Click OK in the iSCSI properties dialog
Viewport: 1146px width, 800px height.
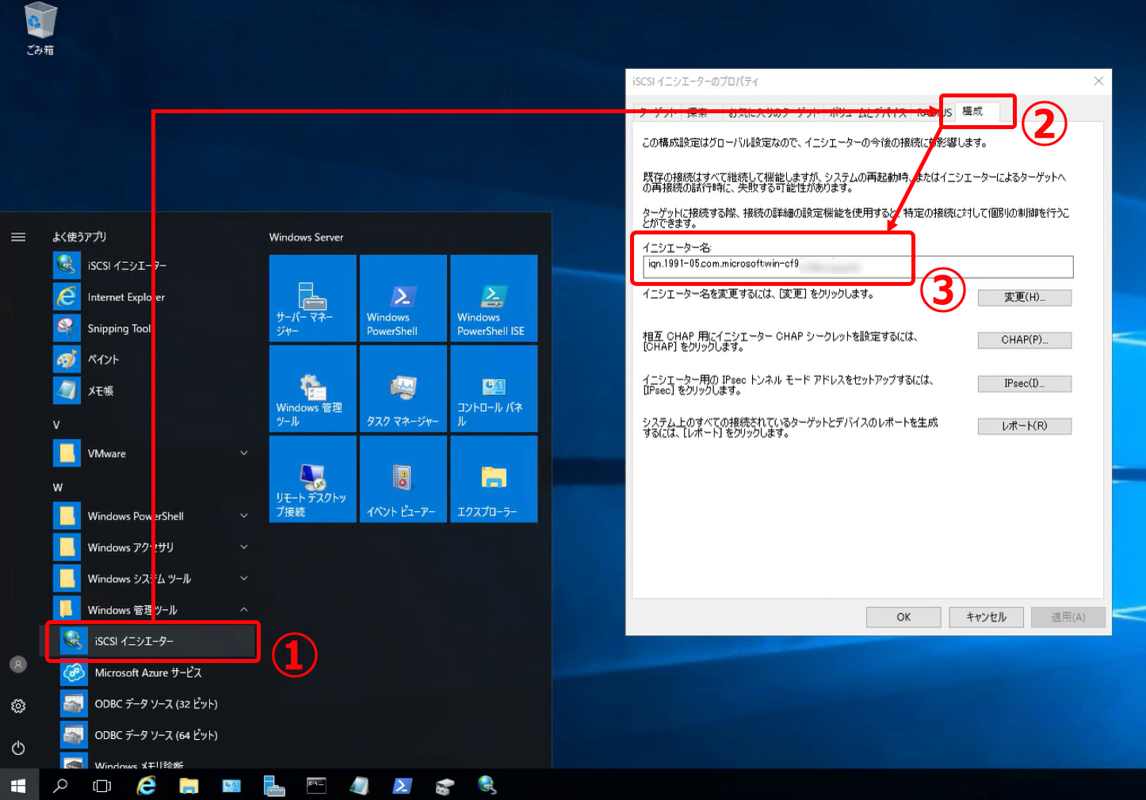click(x=903, y=617)
